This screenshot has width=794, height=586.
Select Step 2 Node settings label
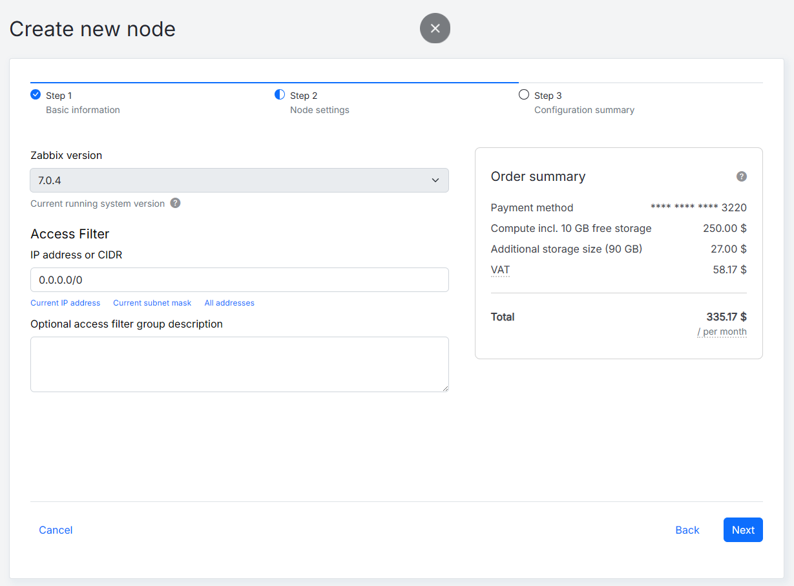click(320, 103)
